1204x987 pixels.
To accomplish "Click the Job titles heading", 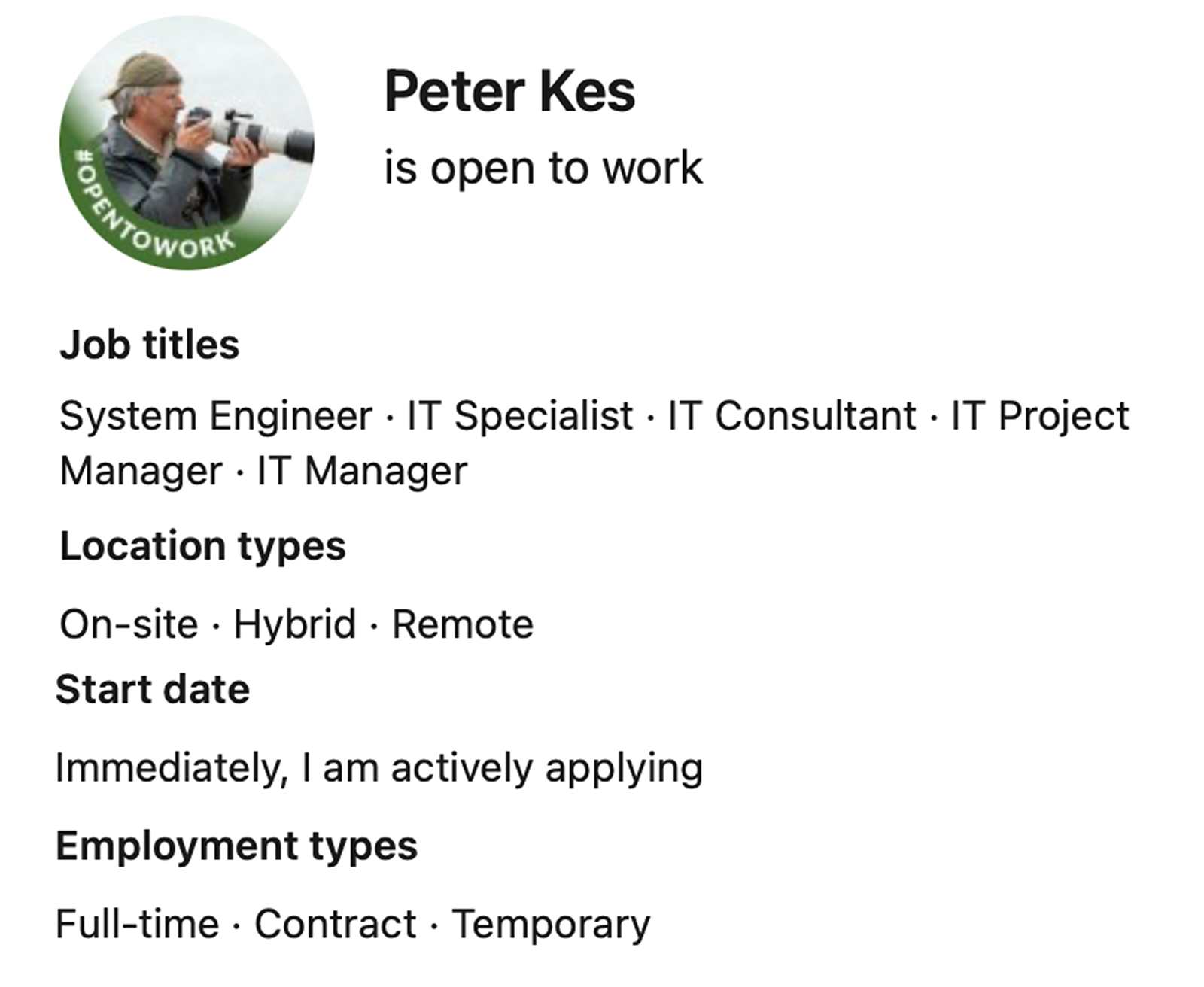I will coord(149,345).
